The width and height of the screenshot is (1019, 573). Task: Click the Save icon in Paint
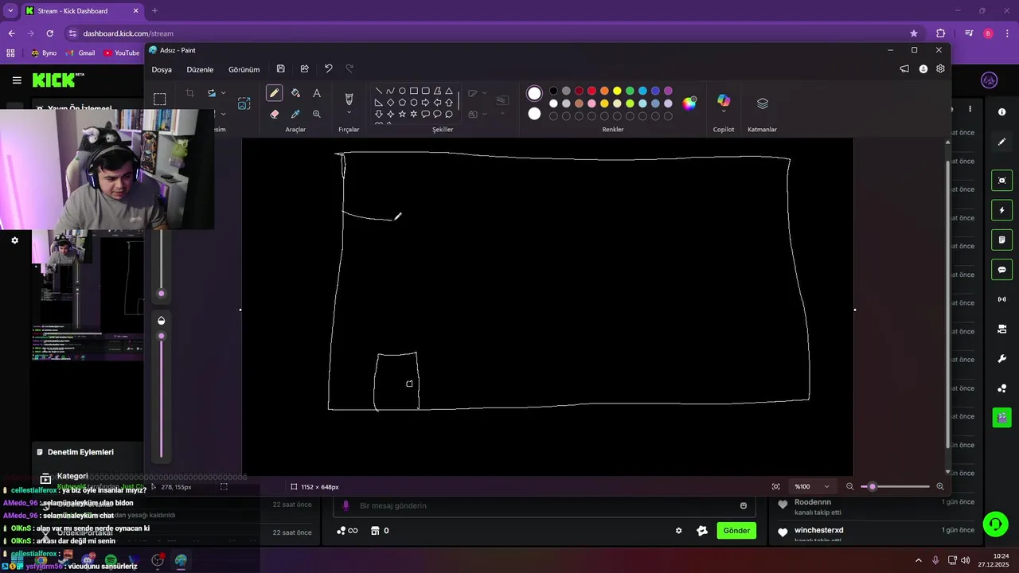click(x=280, y=69)
